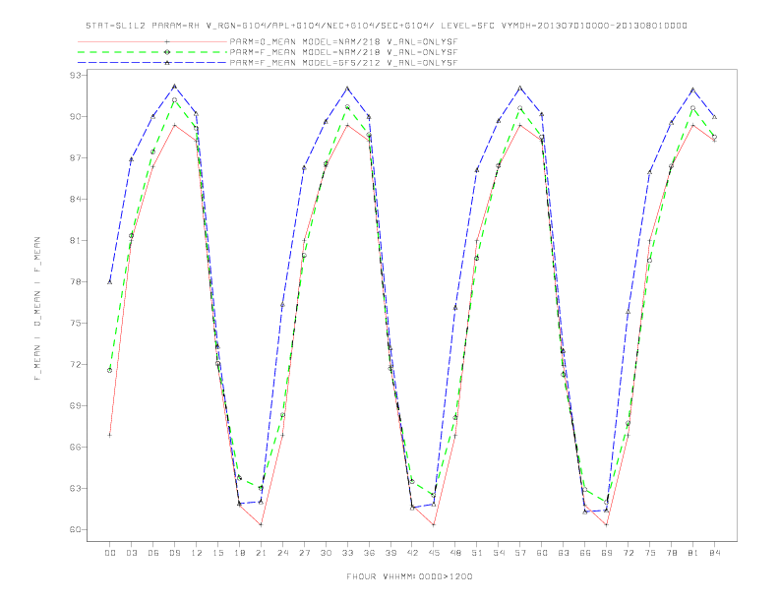Click red plus minimum at hour 69
779x602 pixels.
(x=607, y=524)
